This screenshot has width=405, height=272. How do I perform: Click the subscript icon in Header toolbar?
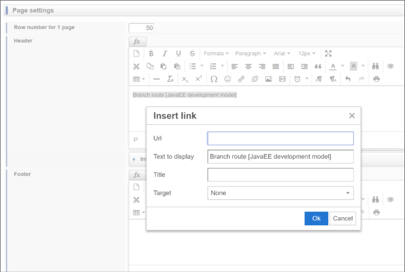[185, 79]
